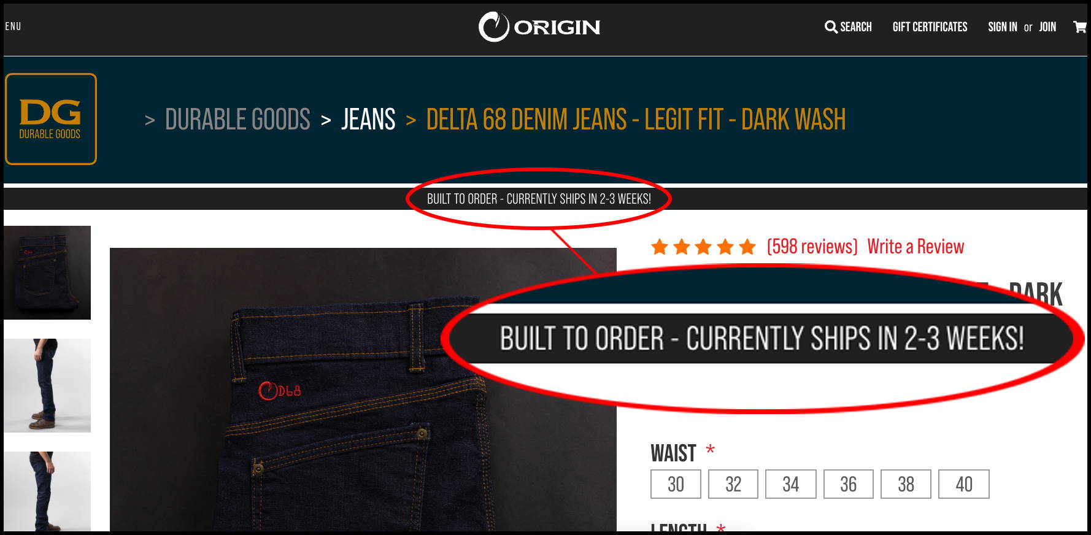Select waist size 30

pyautogui.click(x=676, y=484)
